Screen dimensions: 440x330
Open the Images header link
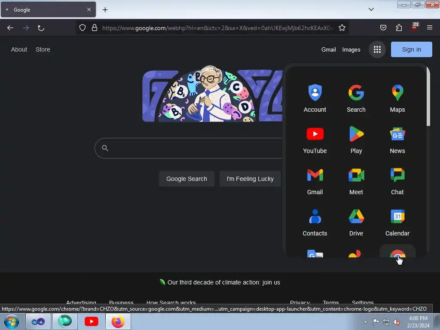coord(351,50)
